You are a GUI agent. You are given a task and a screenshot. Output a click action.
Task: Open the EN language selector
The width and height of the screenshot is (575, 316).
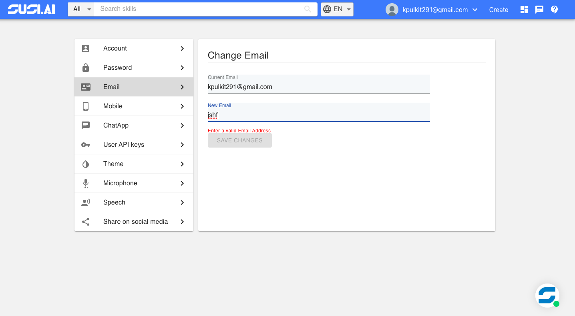pyautogui.click(x=337, y=9)
